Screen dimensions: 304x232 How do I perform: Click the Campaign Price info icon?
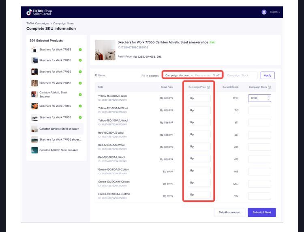208,87
